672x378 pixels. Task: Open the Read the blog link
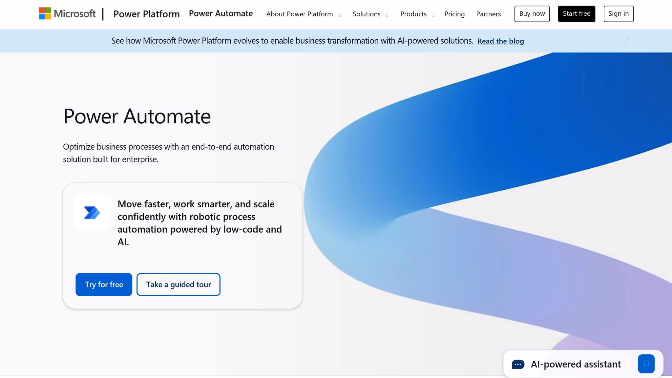[x=501, y=41]
